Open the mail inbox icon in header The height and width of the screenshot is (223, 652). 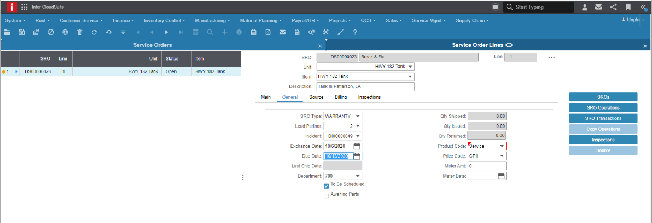pyautogui.click(x=598, y=7)
